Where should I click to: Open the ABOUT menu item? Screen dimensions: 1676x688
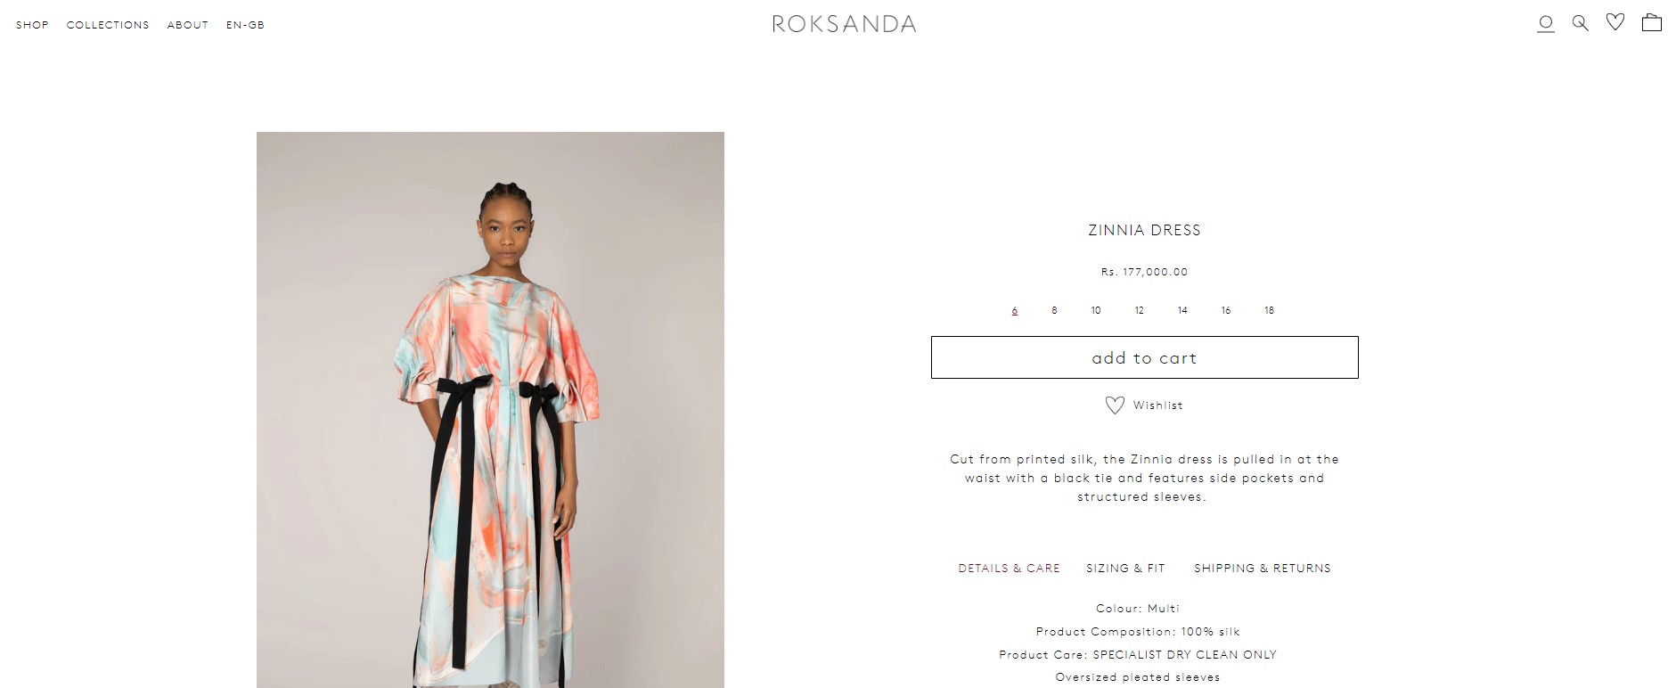point(188,25)
